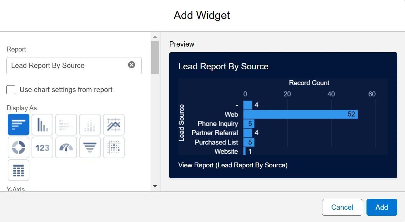Pick the metric number (123) chart

point(42,147)
